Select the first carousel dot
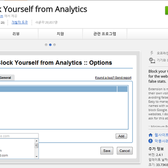 coord(46,45)
